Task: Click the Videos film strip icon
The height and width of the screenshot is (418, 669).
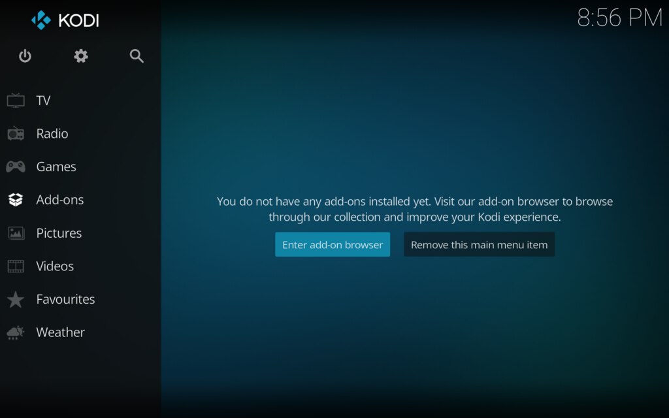Action: click(16, 266)
